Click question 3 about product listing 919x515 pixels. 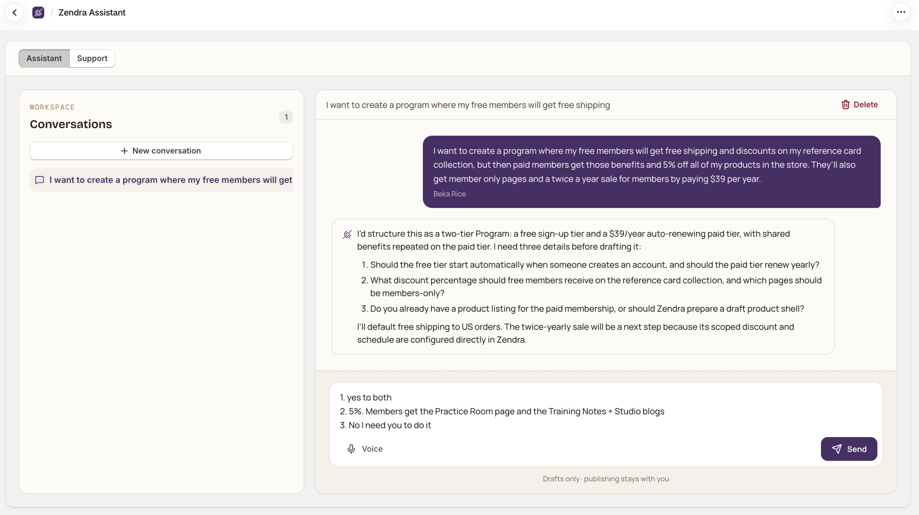tap(587, 309)
